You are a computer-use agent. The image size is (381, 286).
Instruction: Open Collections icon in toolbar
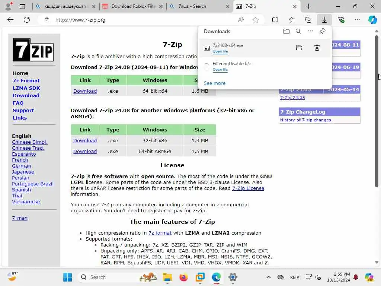point(308,20)
